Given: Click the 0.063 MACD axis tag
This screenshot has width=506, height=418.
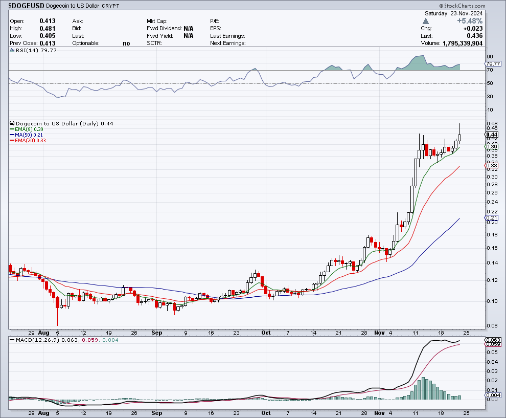Looking at the screenshot, I should click(x=492, y=340).
